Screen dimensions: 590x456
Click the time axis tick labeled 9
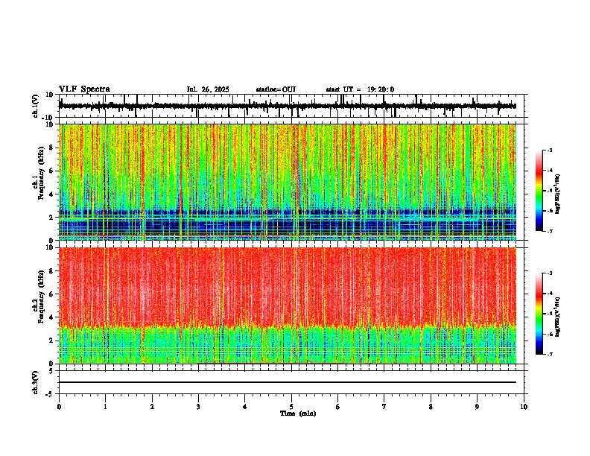[x=477, y=407]
